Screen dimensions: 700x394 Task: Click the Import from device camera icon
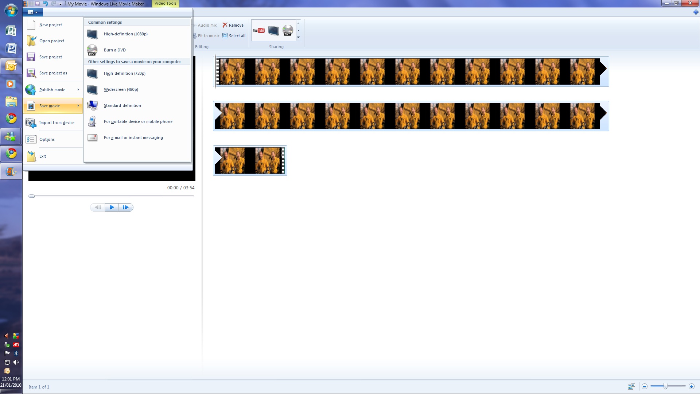[x=31, y=123]
